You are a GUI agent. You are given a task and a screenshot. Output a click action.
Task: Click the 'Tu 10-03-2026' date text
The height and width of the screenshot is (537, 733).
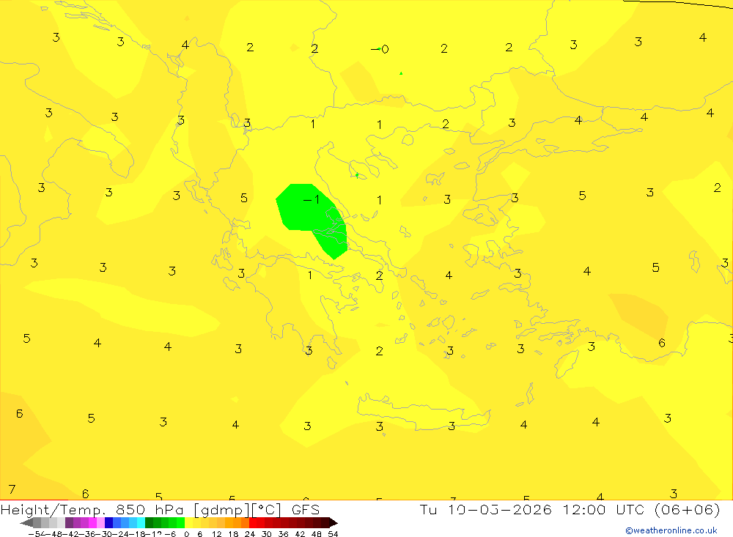click(x=485, y=509)
